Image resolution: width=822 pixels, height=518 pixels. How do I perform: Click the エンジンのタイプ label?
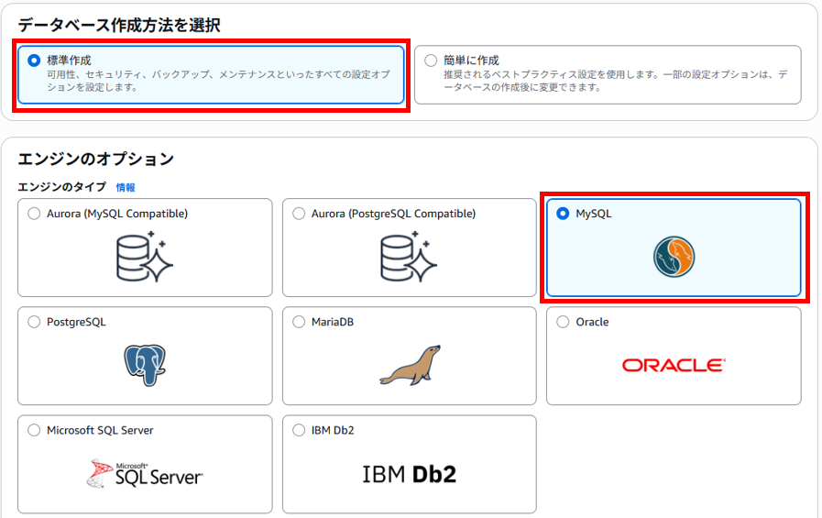[x=62, y=187]
